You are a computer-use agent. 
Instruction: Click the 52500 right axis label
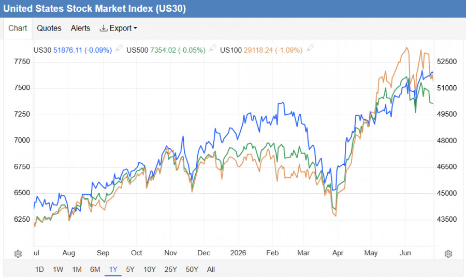(x=447, y=61)
